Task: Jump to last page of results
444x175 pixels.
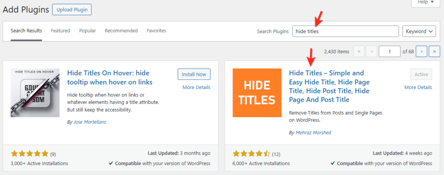Action: [434, 51]
